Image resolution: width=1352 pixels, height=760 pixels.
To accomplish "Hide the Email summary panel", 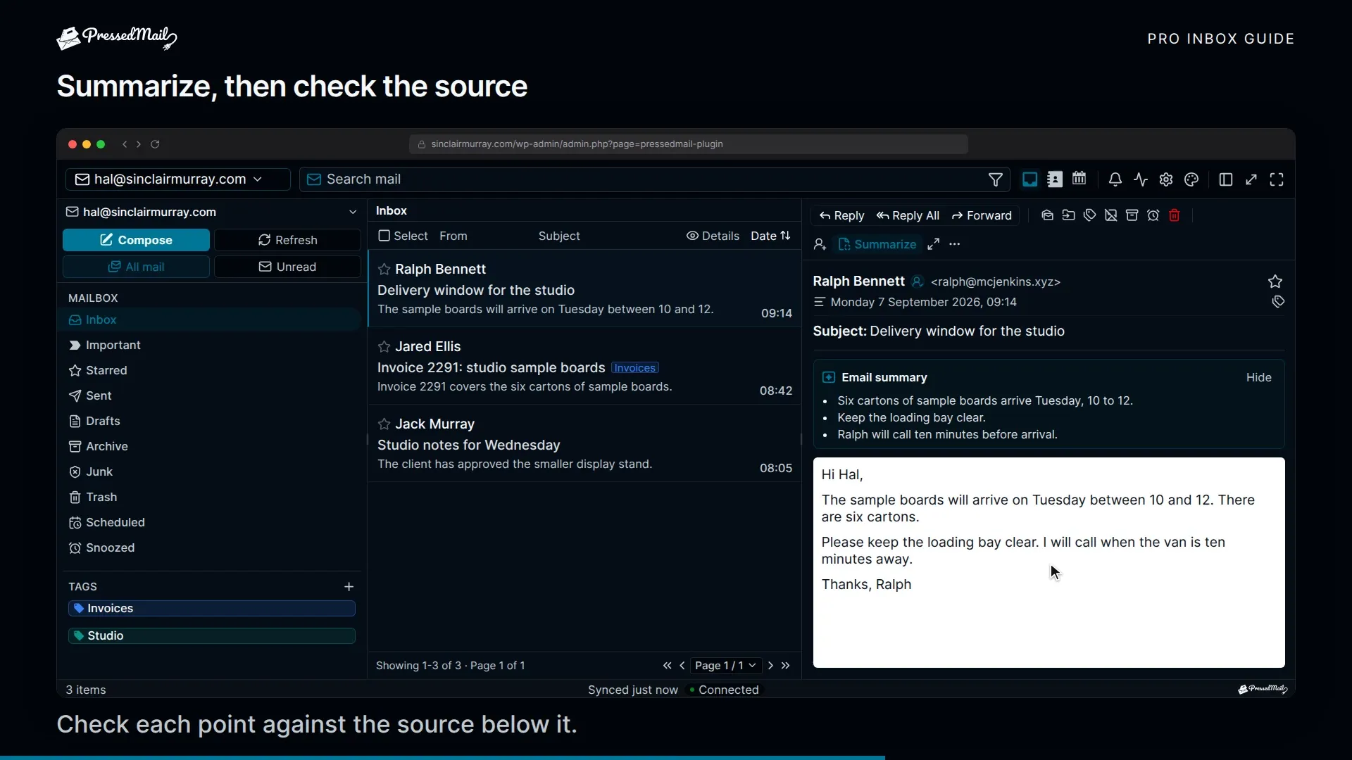I will (1258, 378).
